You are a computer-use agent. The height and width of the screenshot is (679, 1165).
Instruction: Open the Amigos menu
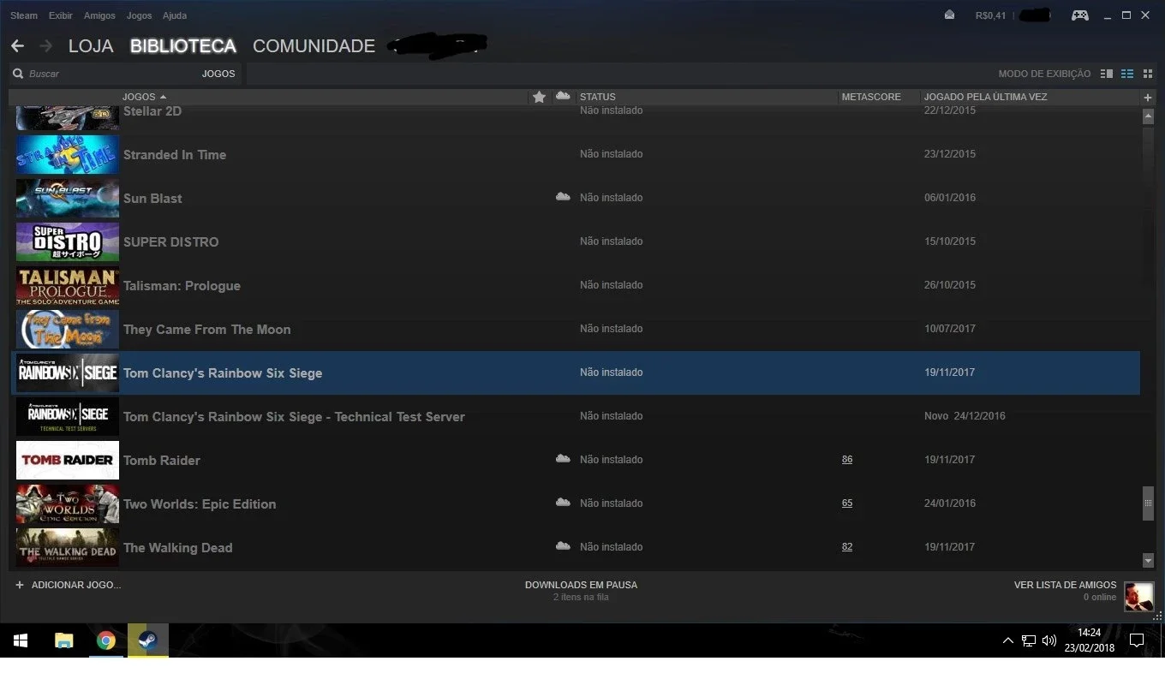pyautogui.click(x=99, y=15)
